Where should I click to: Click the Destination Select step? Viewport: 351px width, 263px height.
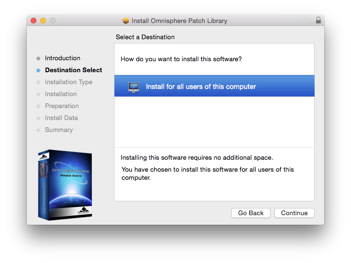(73, 70)
